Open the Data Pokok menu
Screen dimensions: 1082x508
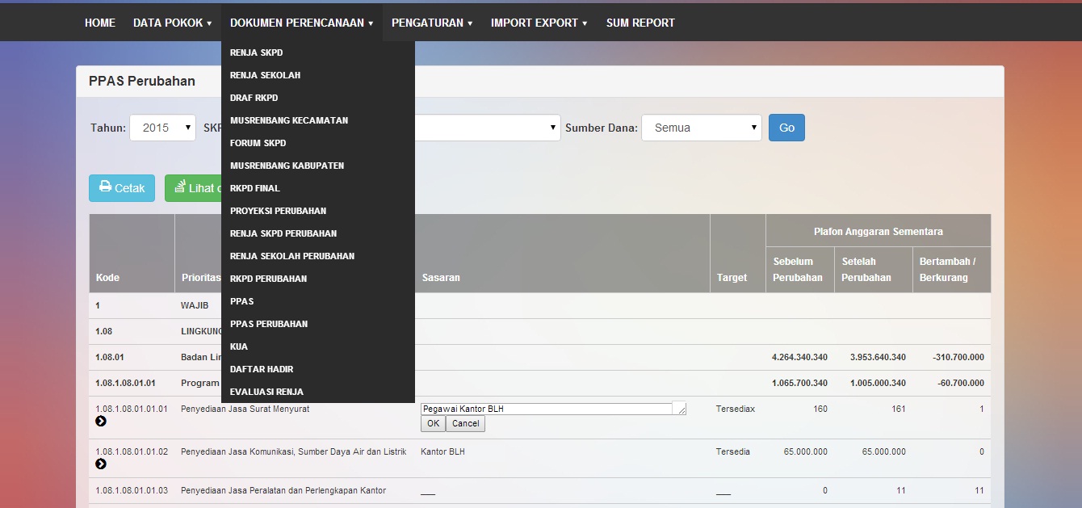click(172, 23)
